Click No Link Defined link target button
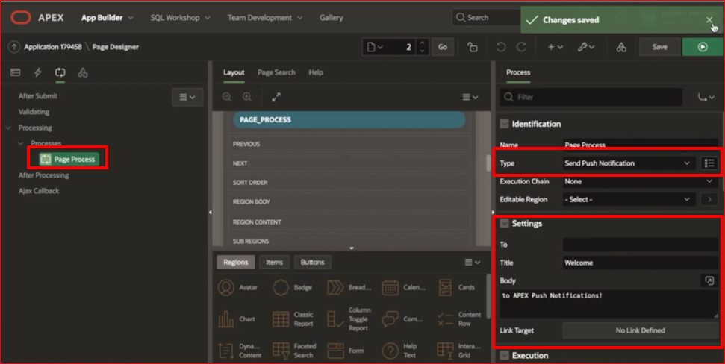Image resolution: width=725 pixels, height=364 pixels. coord(641,330)
